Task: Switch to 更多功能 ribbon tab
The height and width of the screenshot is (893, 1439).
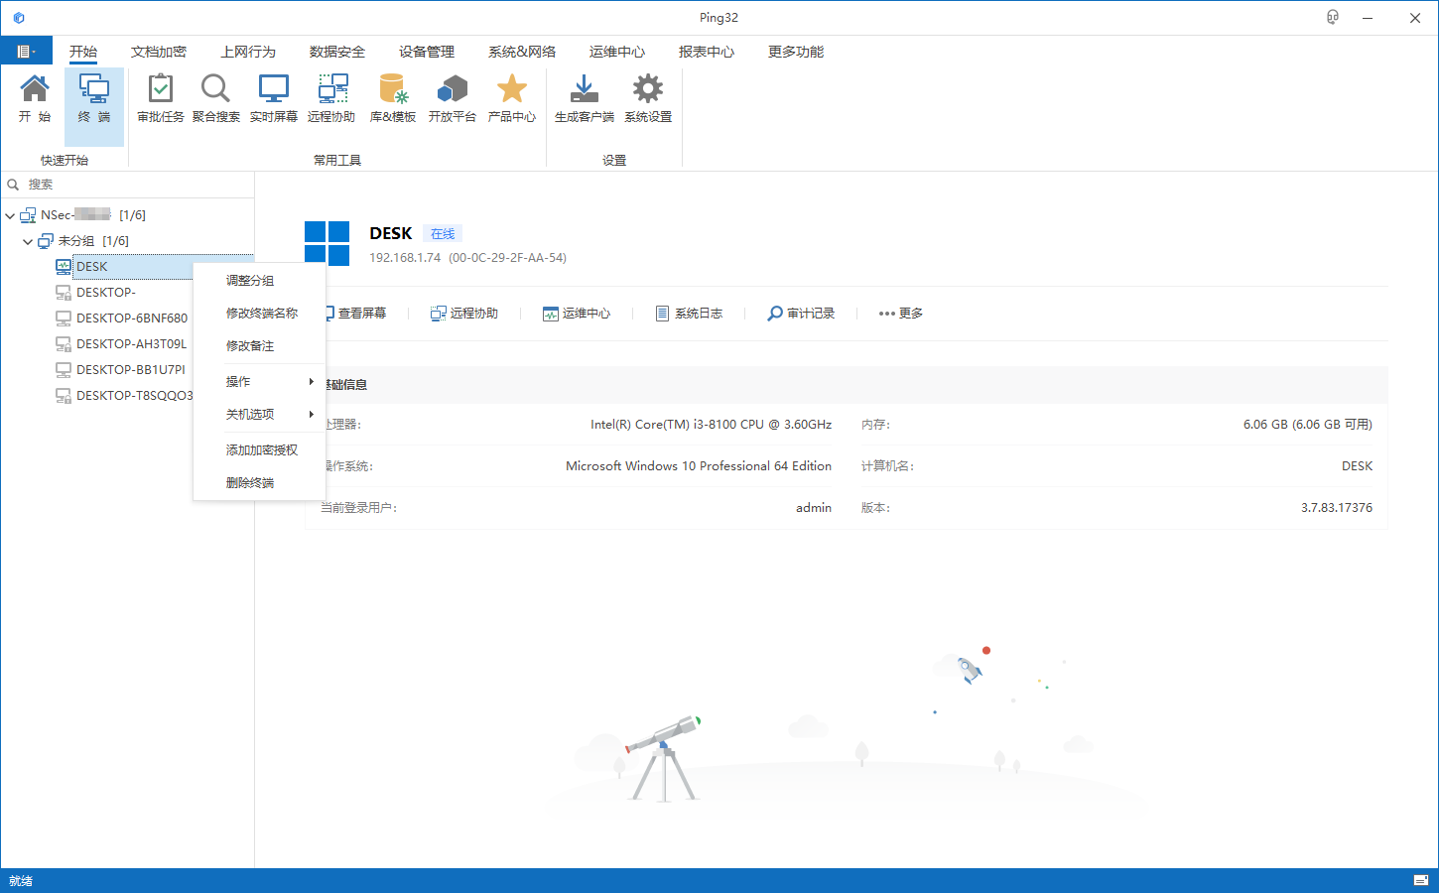Action: (x=796, y=52)
